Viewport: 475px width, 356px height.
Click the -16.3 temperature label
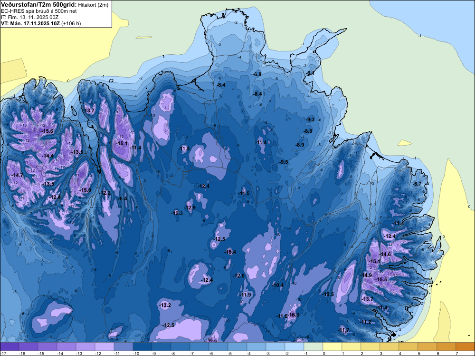(x=293, y=315)
